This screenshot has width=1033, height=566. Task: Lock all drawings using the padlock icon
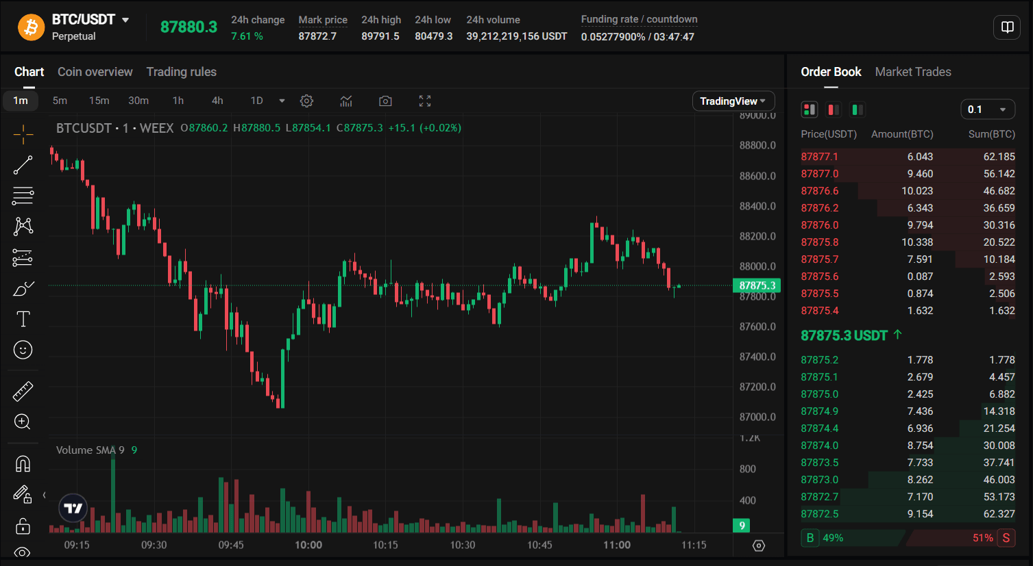coord(23,526)
